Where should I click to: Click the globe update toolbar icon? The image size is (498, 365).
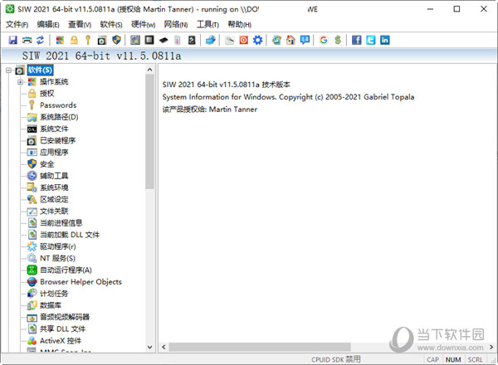(x=276, y=40)
